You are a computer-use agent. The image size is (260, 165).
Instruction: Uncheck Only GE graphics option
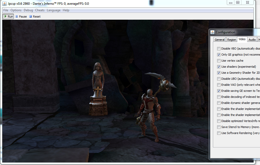tap(219, 55)
